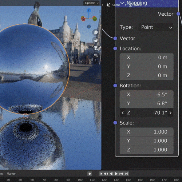Screen dimensions: 182x182
Task: Decrease Rotation Z with left arrow
Action: tap(123, 113)
